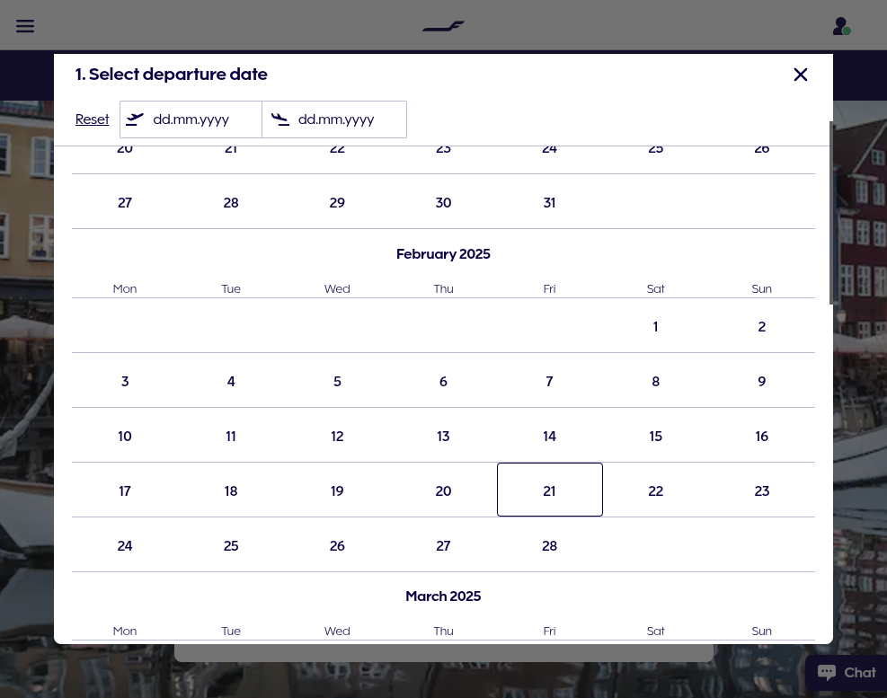
Task: Click the departing plane icon in date field
Action: click(135, 119)
